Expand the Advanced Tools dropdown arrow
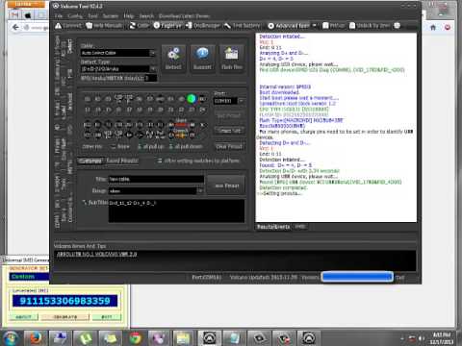 coord(315,26)
